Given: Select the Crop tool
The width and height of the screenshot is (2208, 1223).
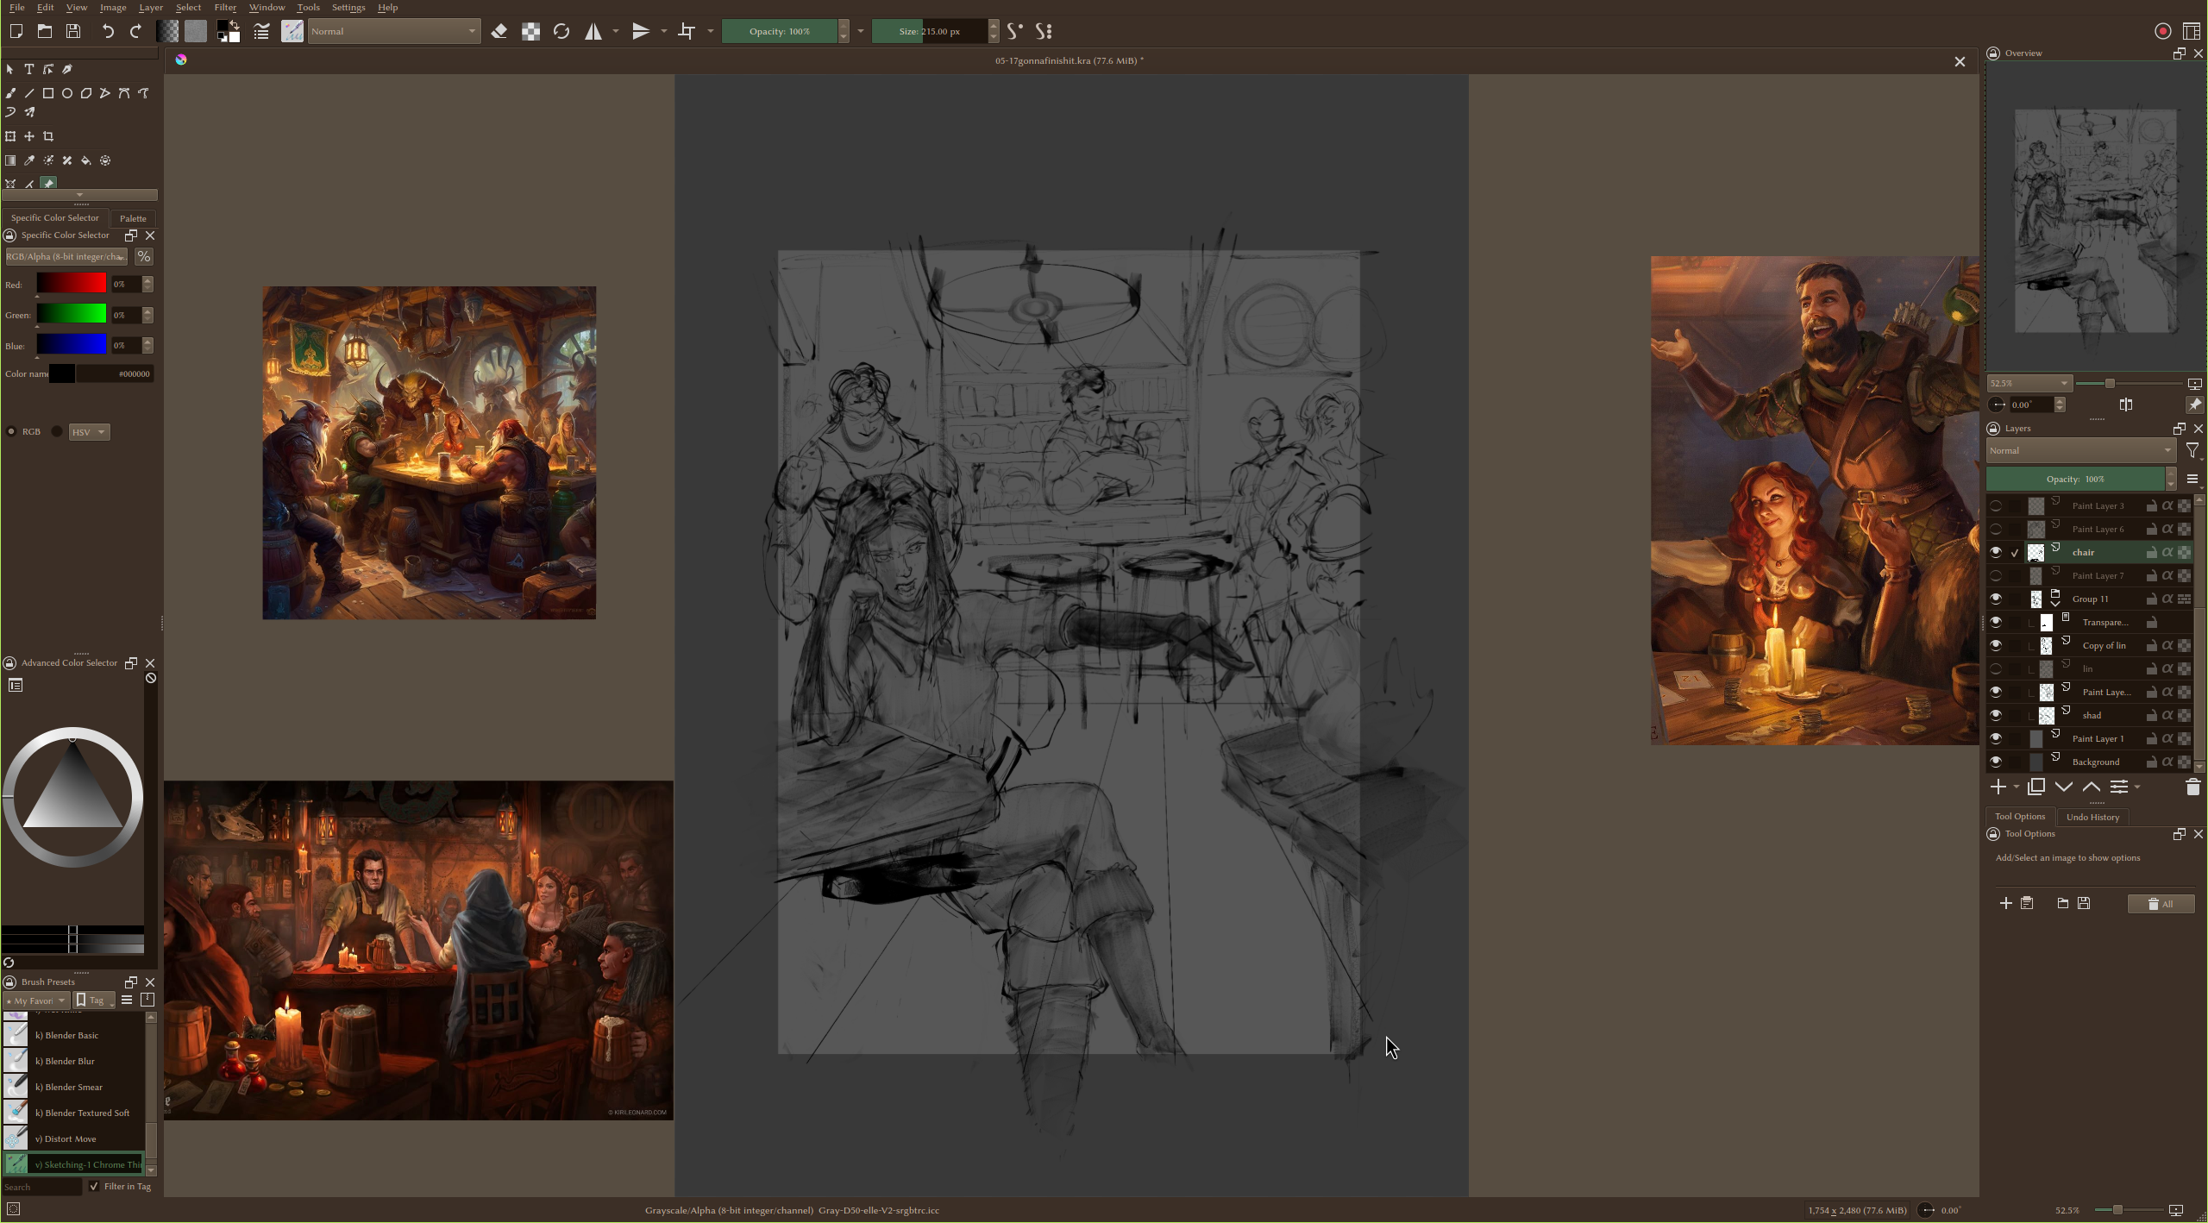Looking at the screenshot, I should [x=48, y=136].
